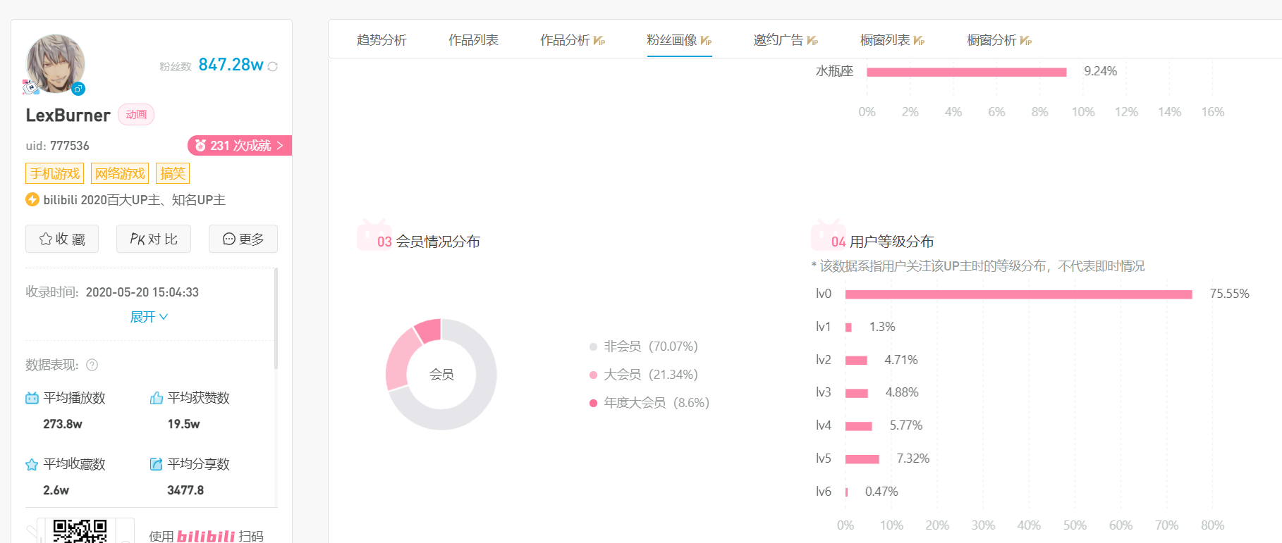Open the 作品分析 tab
This screenshot has width=1282, height=543.
(573, 40)
